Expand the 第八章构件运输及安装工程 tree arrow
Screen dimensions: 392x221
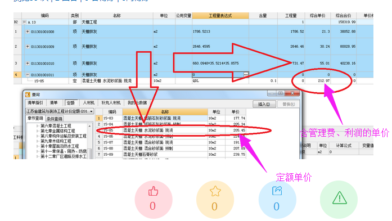coord(38,136)
